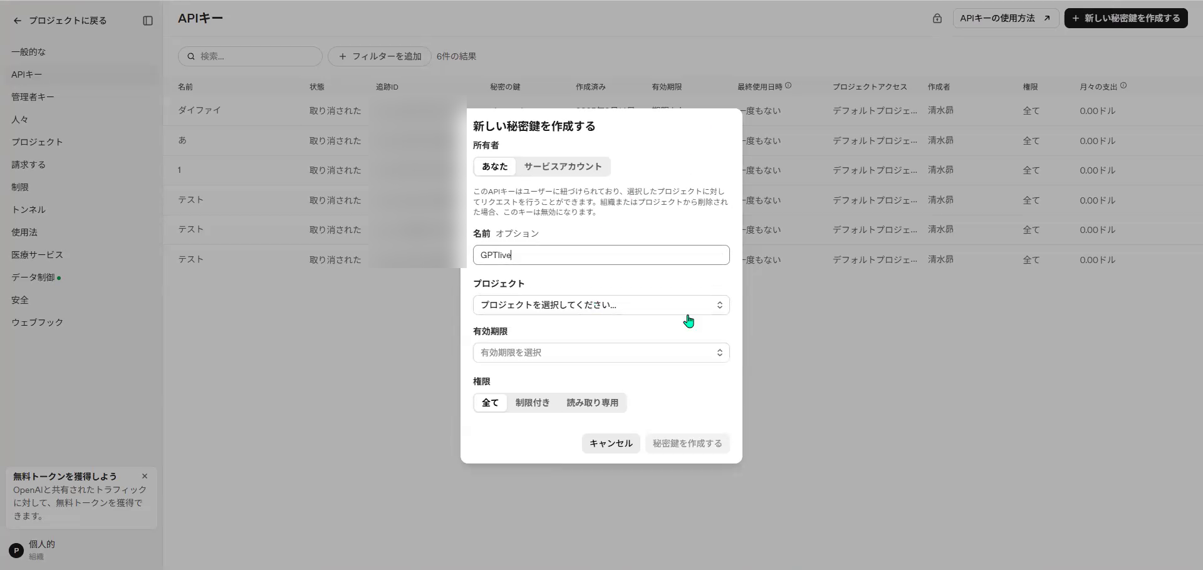Collapse the sidebar with the panel icon
The width and height of the screenshot is (1203, 570).
pos(148,21)
